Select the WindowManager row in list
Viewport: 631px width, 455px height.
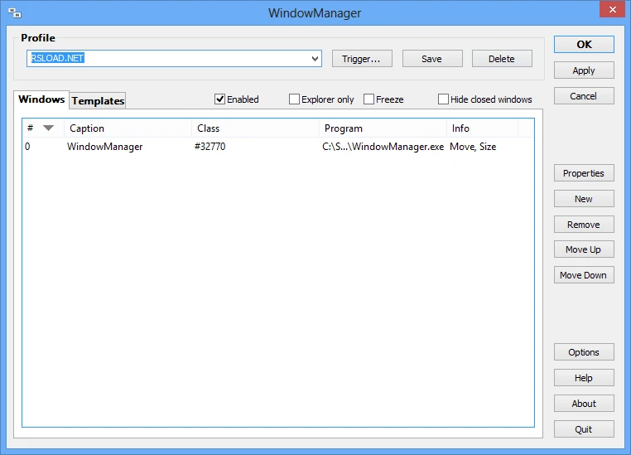pos(104,147)
